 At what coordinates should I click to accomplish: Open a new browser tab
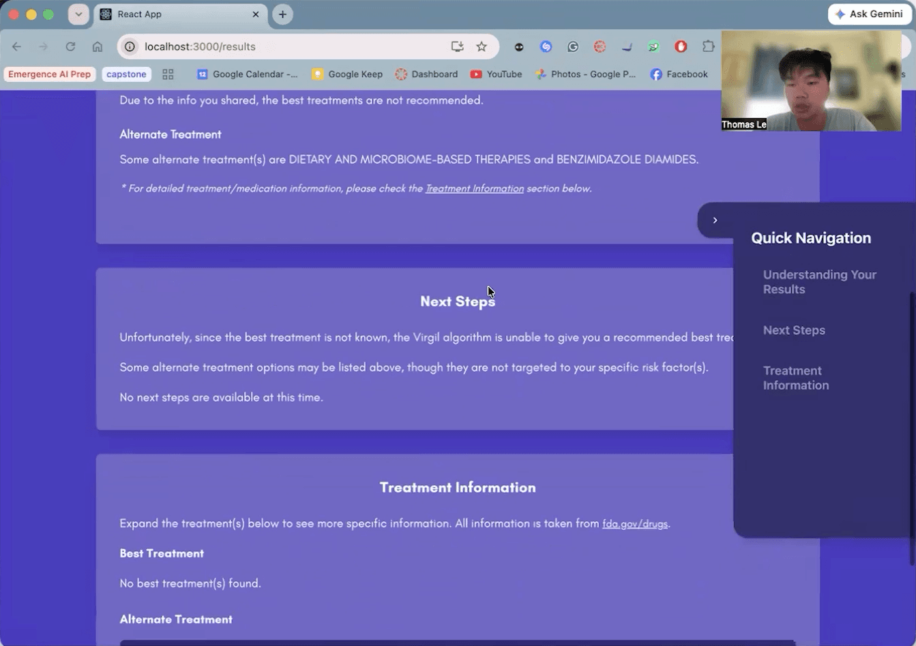[282, 14]
